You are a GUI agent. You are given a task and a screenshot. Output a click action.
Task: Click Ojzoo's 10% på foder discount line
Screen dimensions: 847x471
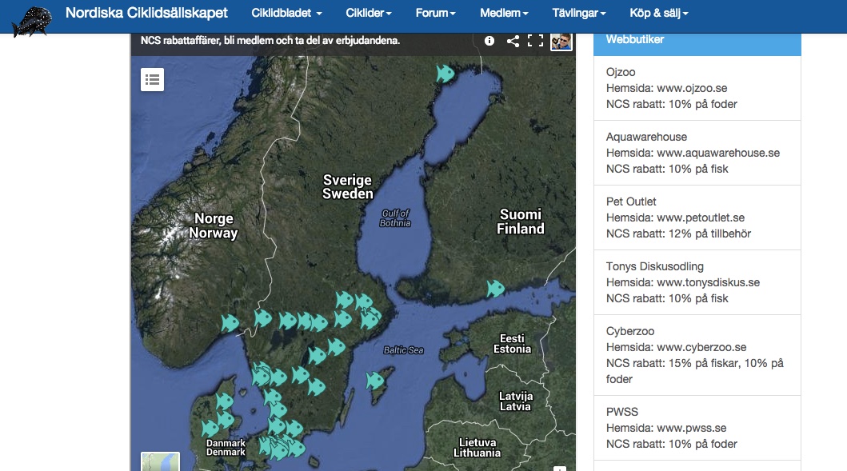pyautogui.click(x=672, y=104)
